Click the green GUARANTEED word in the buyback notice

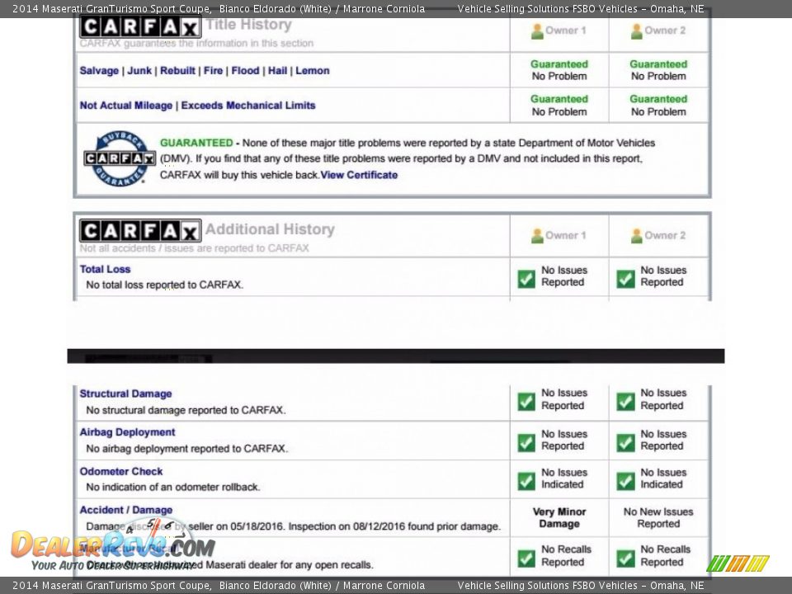196,143
